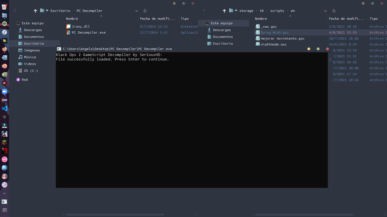387x217 pixels.
Task: Launch Zoom from the dock
Action: coord(5,92)
